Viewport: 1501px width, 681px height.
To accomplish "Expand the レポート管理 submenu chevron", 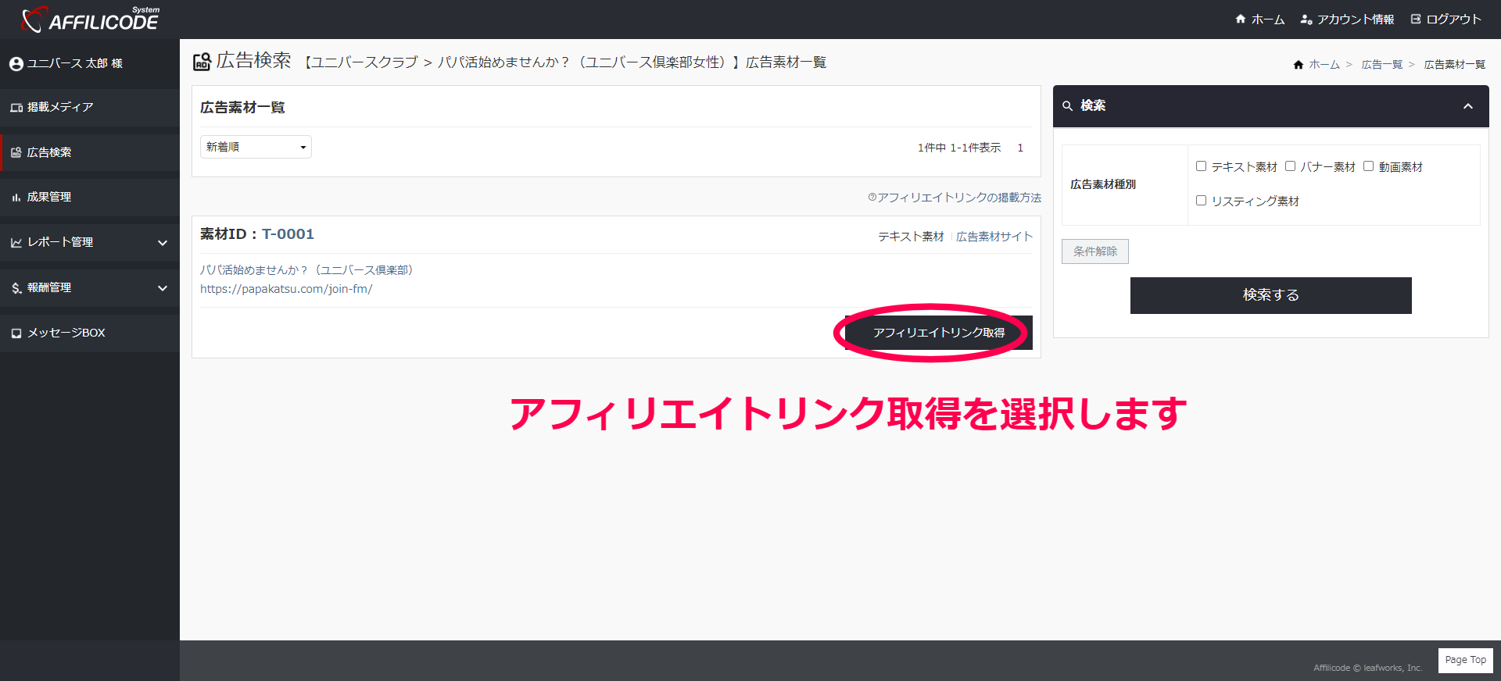I will 163,243.
